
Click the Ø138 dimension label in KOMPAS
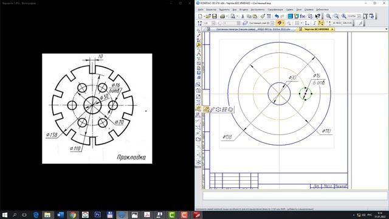[227, 137]
